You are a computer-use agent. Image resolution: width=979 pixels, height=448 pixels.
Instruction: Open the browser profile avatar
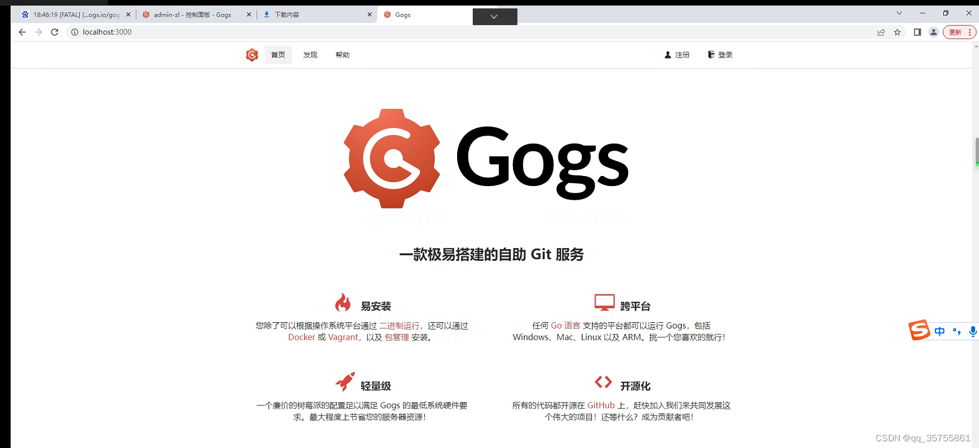pos(933,32)
